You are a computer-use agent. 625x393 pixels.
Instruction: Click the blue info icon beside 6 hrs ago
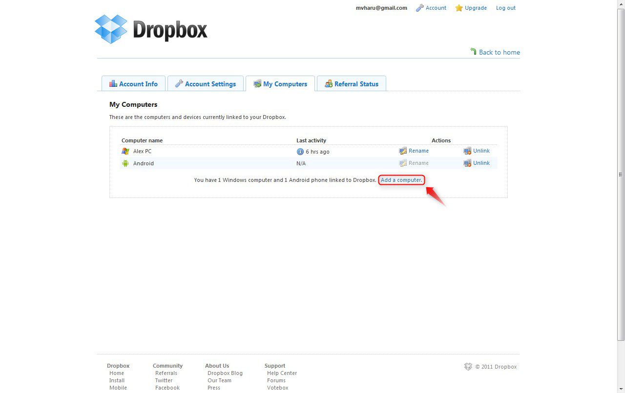[300, 152]
